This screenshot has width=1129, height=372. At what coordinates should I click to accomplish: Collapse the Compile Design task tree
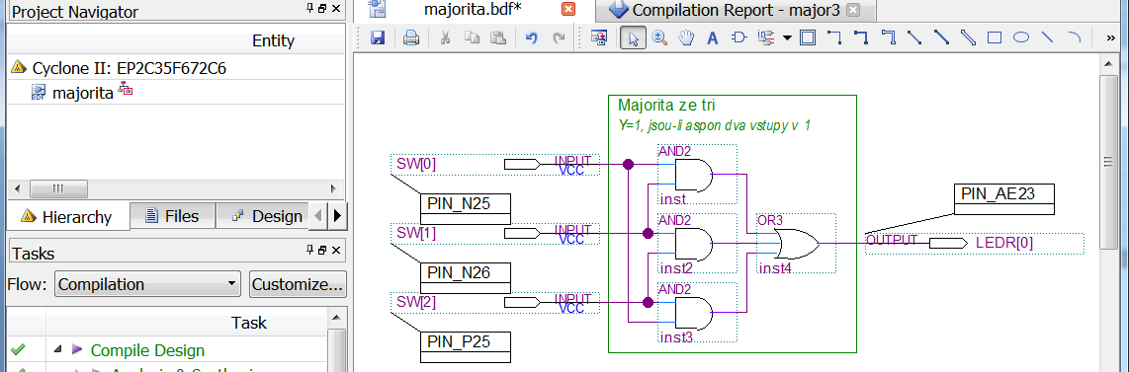57,350
